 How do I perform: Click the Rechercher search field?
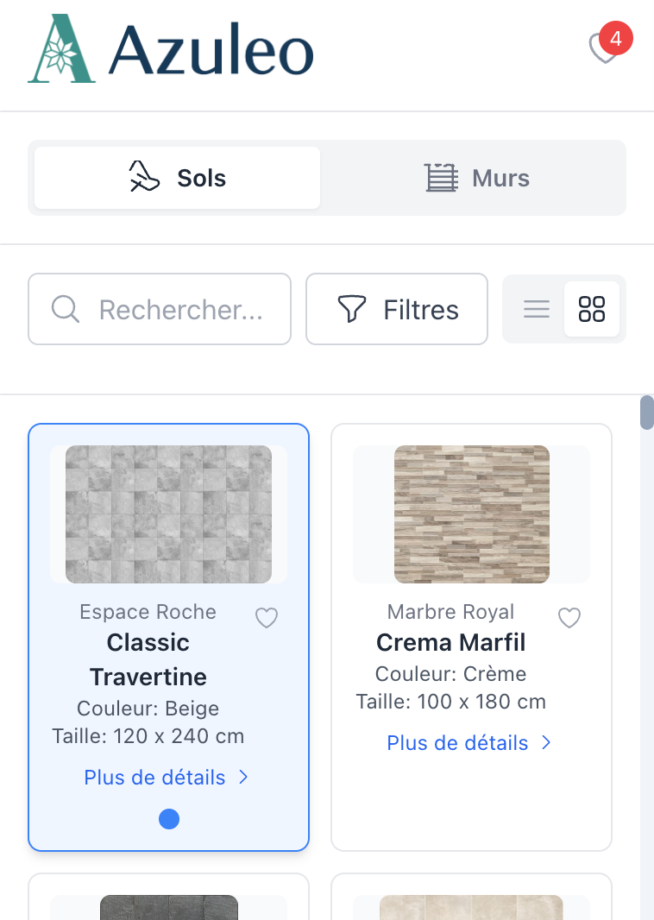pos(179,309)
